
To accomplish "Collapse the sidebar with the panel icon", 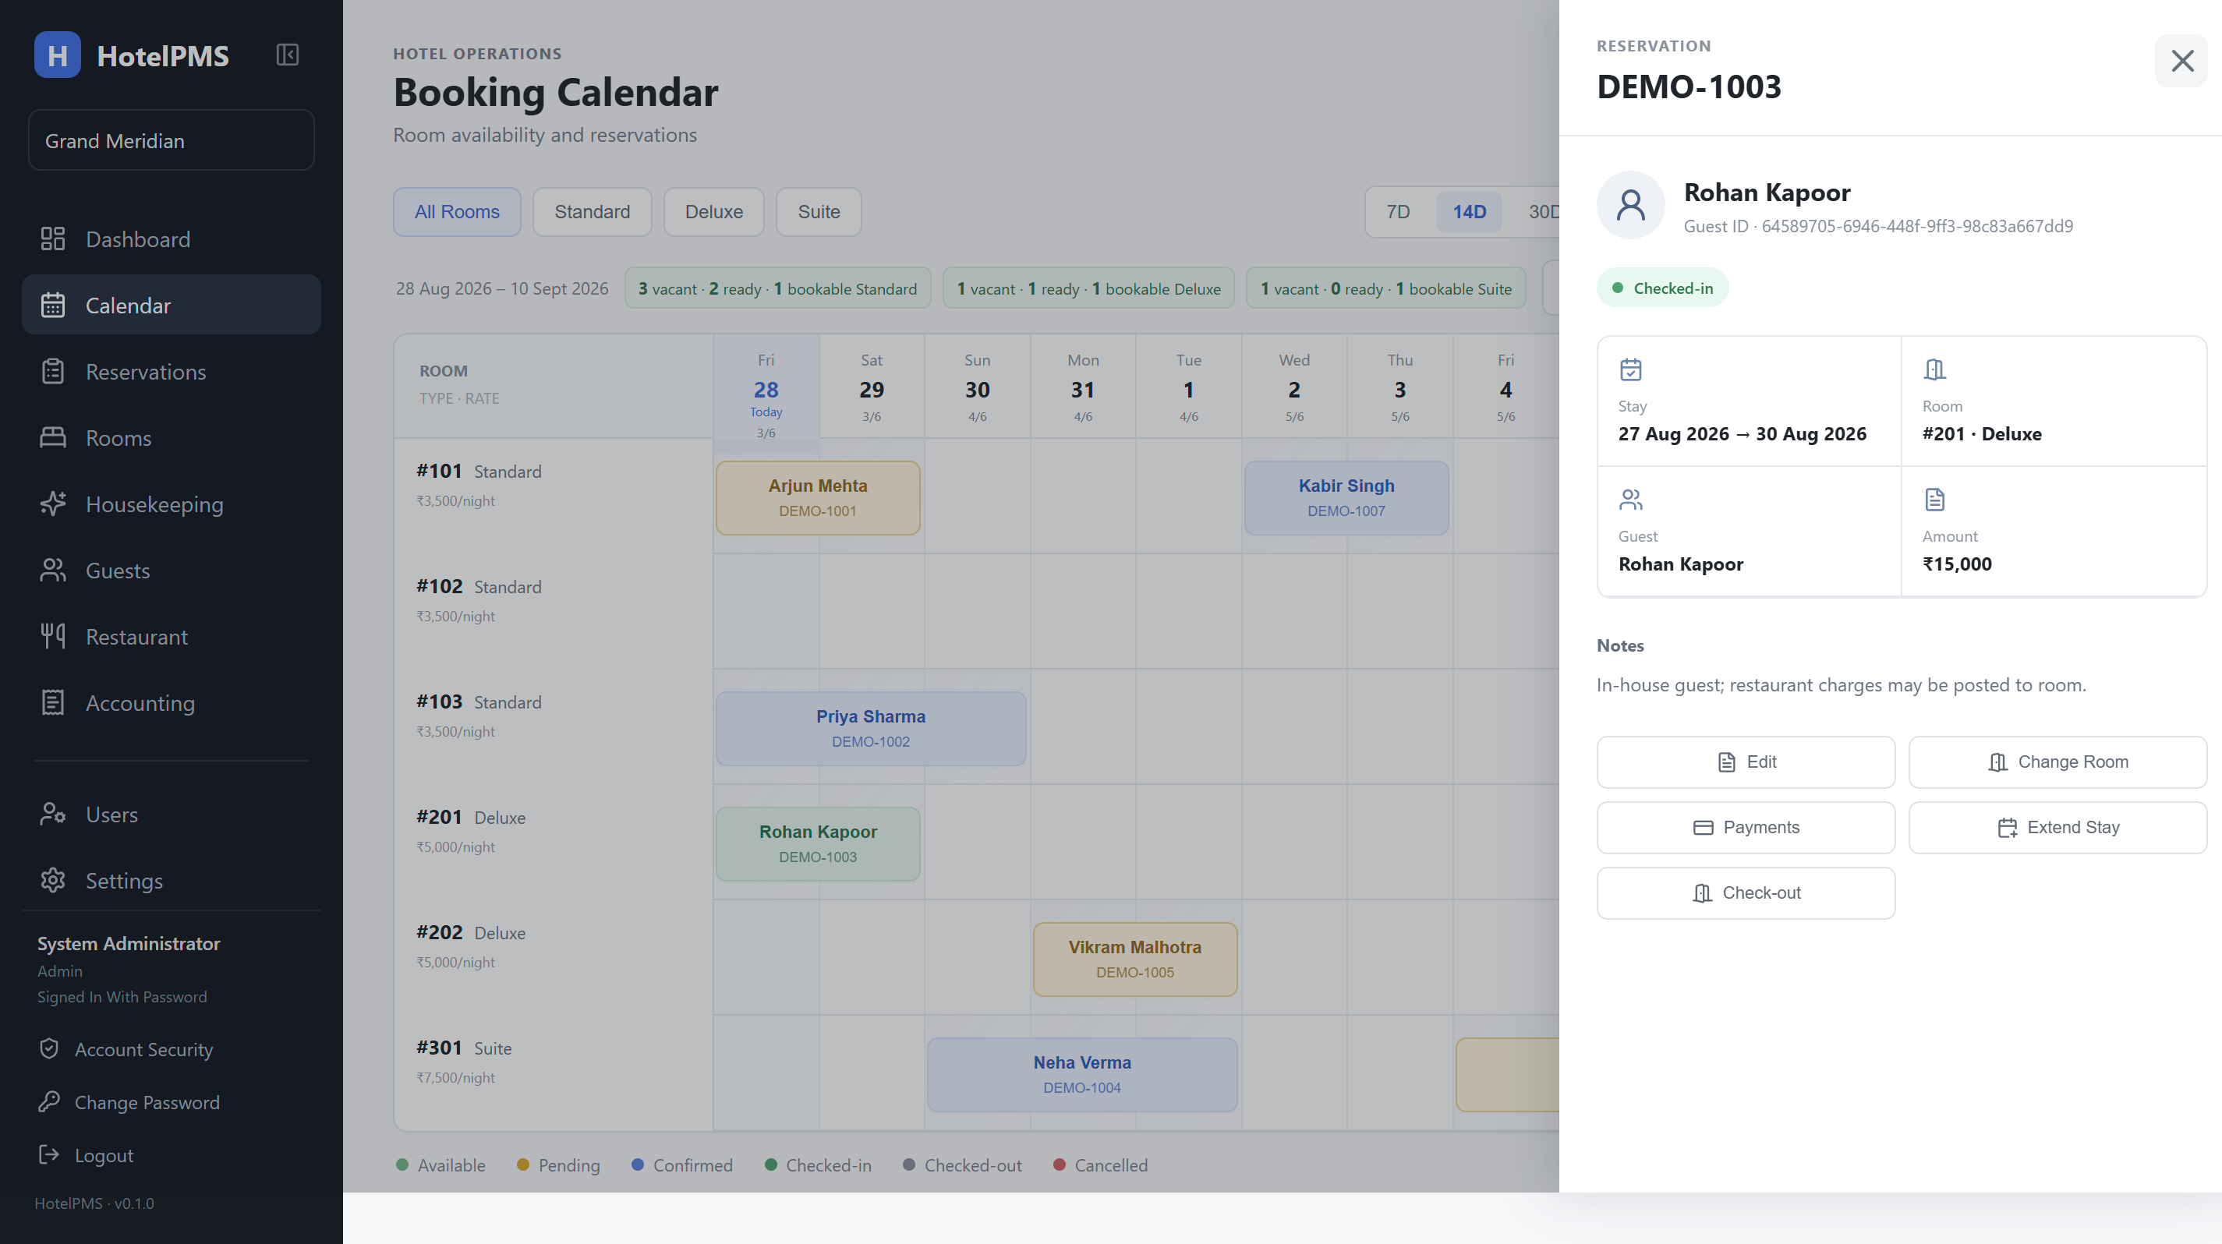I will pyautogui.click(x=287, y=55).
